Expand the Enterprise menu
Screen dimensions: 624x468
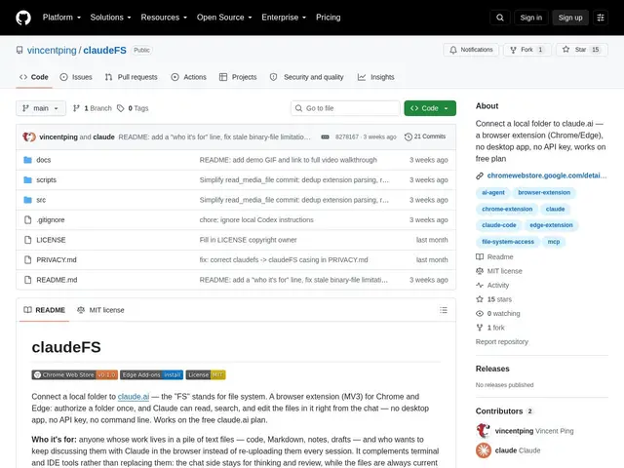click(x=284, y=18)
